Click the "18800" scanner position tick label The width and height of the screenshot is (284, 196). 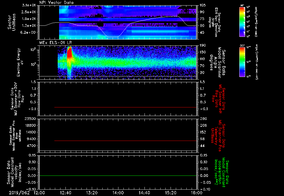[x=31, y=125]
